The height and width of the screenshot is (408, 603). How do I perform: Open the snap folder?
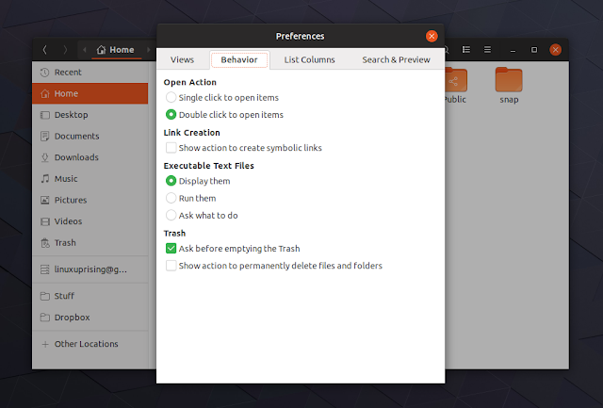point(509,85)
